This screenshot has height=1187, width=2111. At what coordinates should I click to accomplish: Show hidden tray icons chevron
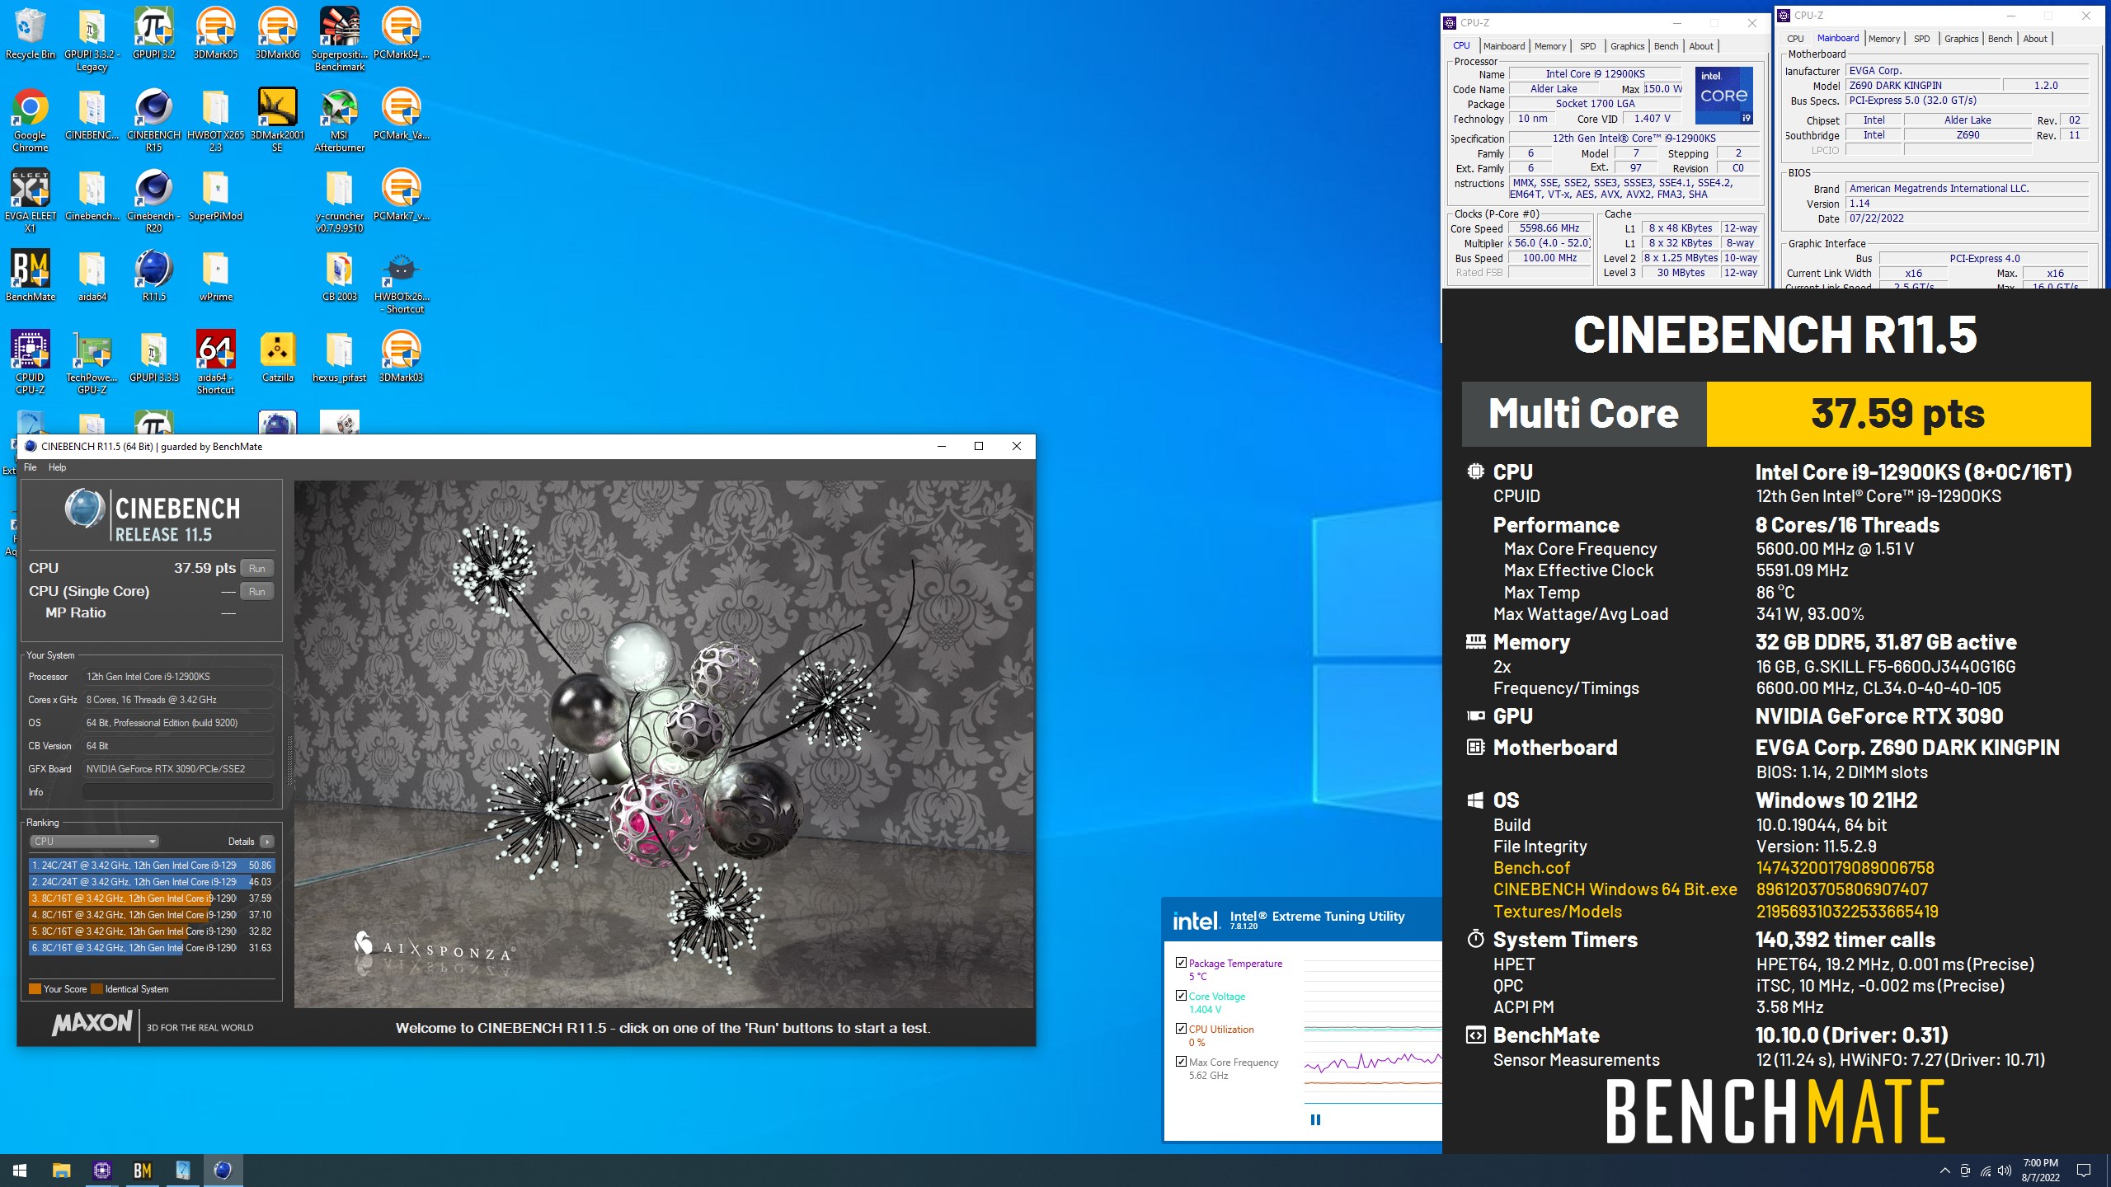[1944, 1171]
